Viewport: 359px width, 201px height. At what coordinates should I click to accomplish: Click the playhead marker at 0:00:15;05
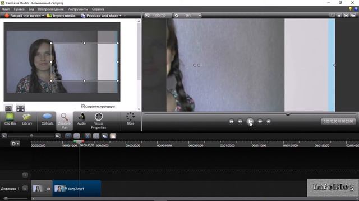(79, 142)
